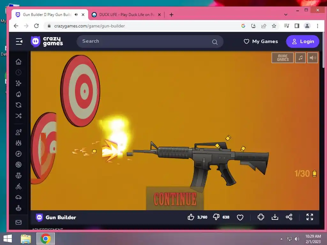Screen dimensions: 327x245
Task: Open New games sparkle icon in sidebar
Action: pos(19,83)
